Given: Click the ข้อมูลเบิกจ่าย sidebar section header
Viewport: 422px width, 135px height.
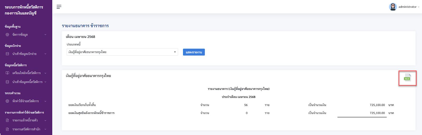Looking at the screenshot, I should [x=13, y=46].
